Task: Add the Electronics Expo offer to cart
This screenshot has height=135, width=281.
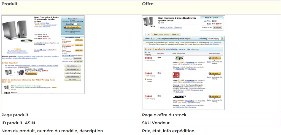Action: point(215,58)
